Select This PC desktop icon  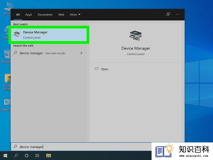8,8
